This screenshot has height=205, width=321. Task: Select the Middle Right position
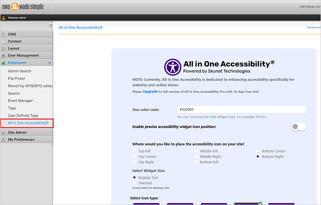click(x=196, y=157)
